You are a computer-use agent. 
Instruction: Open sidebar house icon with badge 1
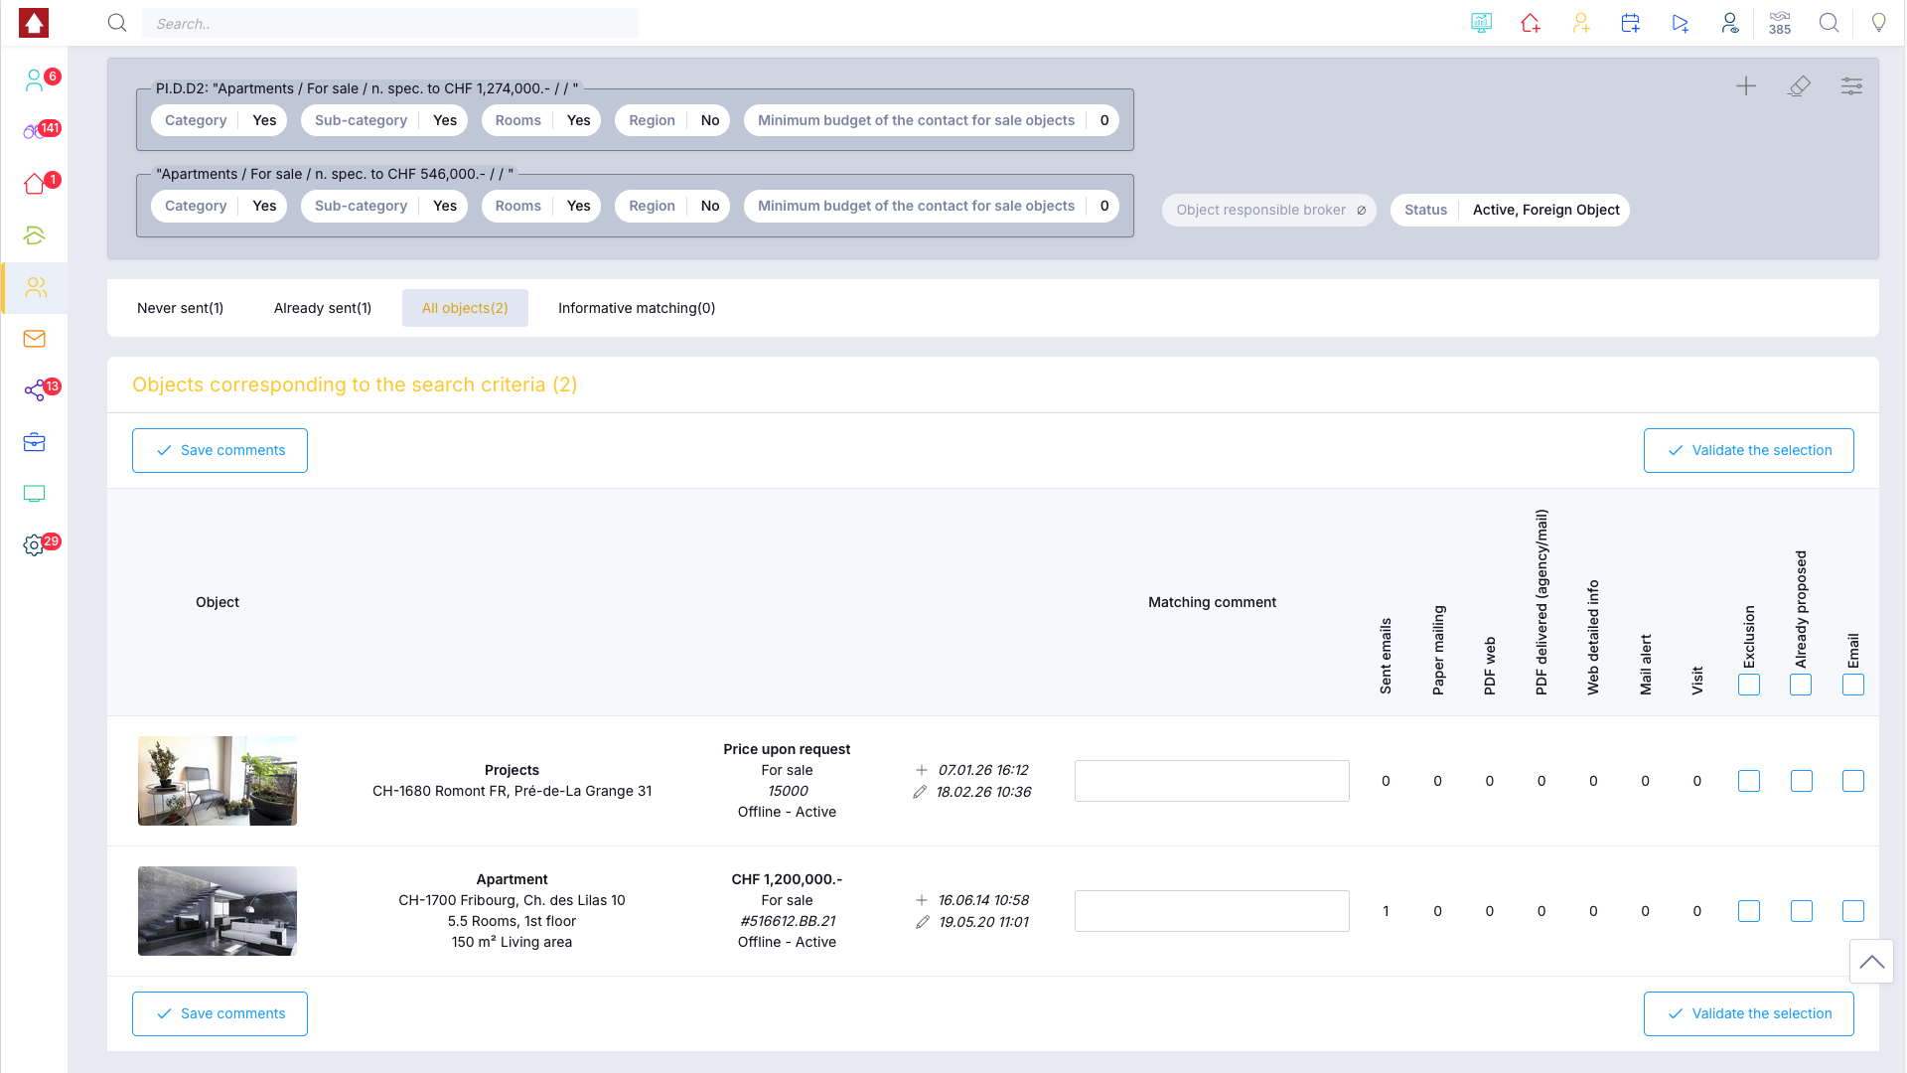pos(35,184)
